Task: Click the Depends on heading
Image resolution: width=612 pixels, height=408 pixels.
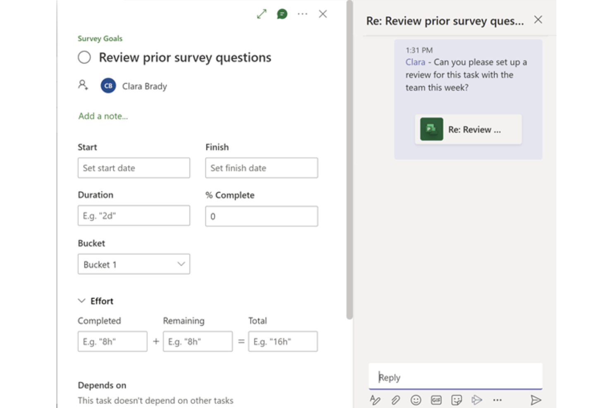Action: (x=102, y=385)
